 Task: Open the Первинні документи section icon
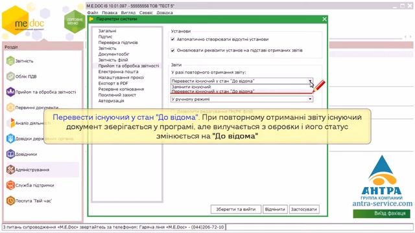[x=10, y=107]
